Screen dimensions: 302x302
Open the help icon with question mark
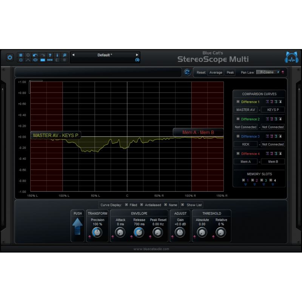pyautogui.click(x=50, y=55)
